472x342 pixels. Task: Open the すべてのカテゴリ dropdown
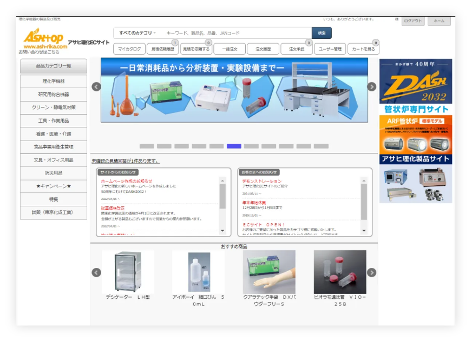click(x=137, y=33)
